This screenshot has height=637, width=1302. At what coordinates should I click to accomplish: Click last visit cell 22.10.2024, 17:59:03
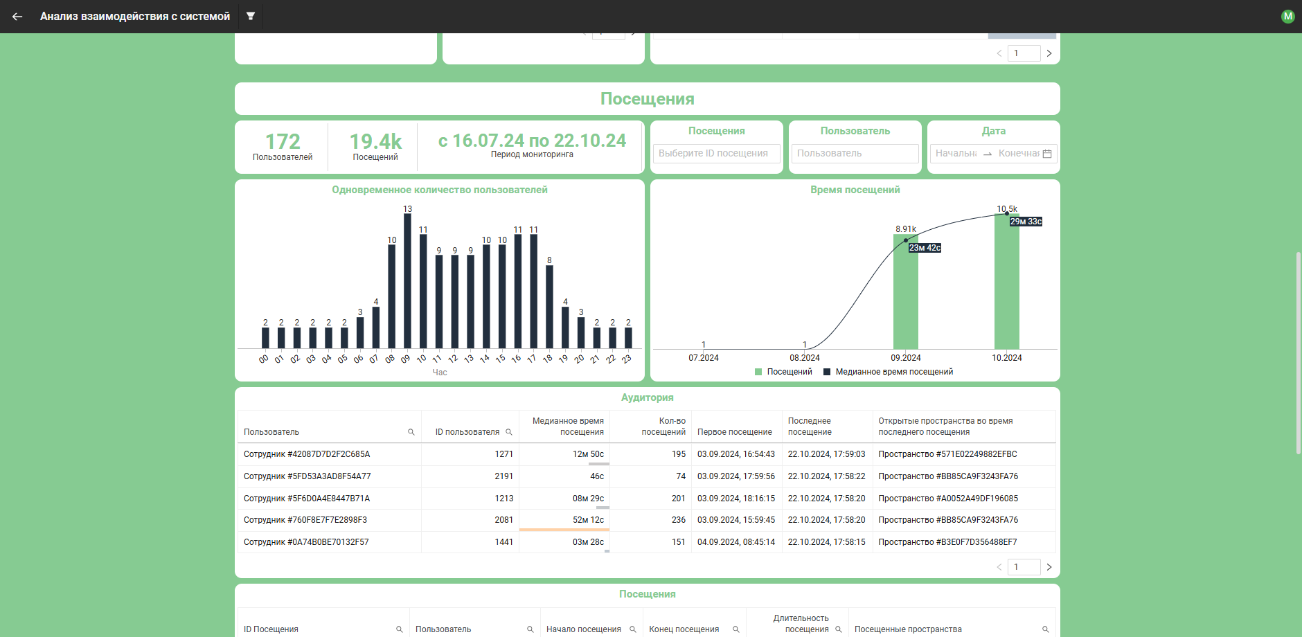(828, 454)
